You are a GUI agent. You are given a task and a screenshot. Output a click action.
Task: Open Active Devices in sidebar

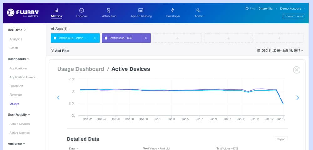[x=19, y=124]
